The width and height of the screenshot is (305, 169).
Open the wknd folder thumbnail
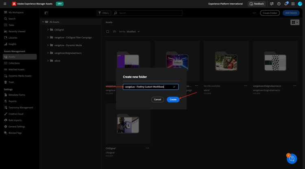[226, 61]
